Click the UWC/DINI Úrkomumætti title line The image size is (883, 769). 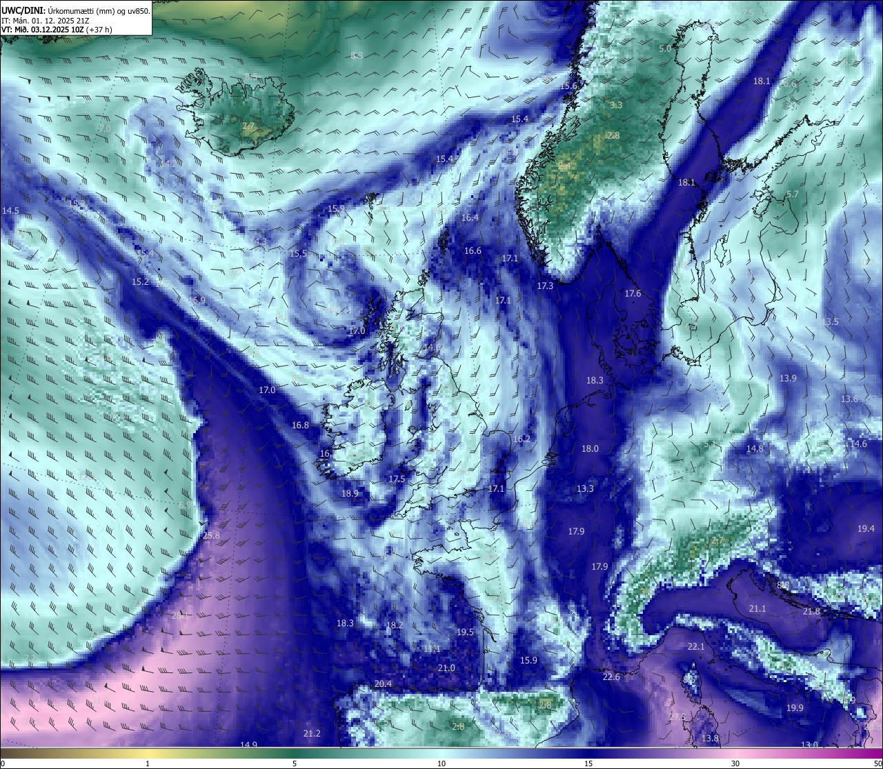(x=75, y=11)
